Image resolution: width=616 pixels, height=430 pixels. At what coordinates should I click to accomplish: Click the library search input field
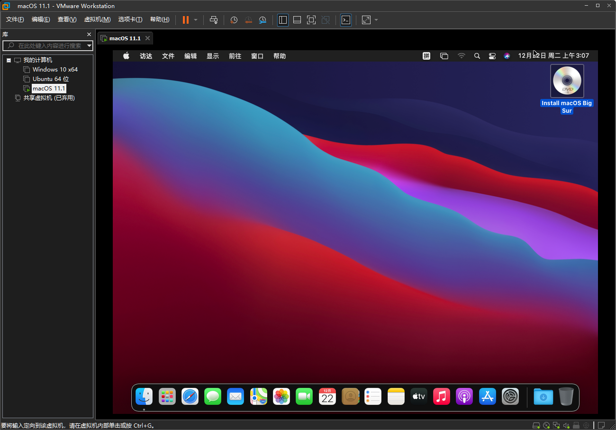[50, 46]
